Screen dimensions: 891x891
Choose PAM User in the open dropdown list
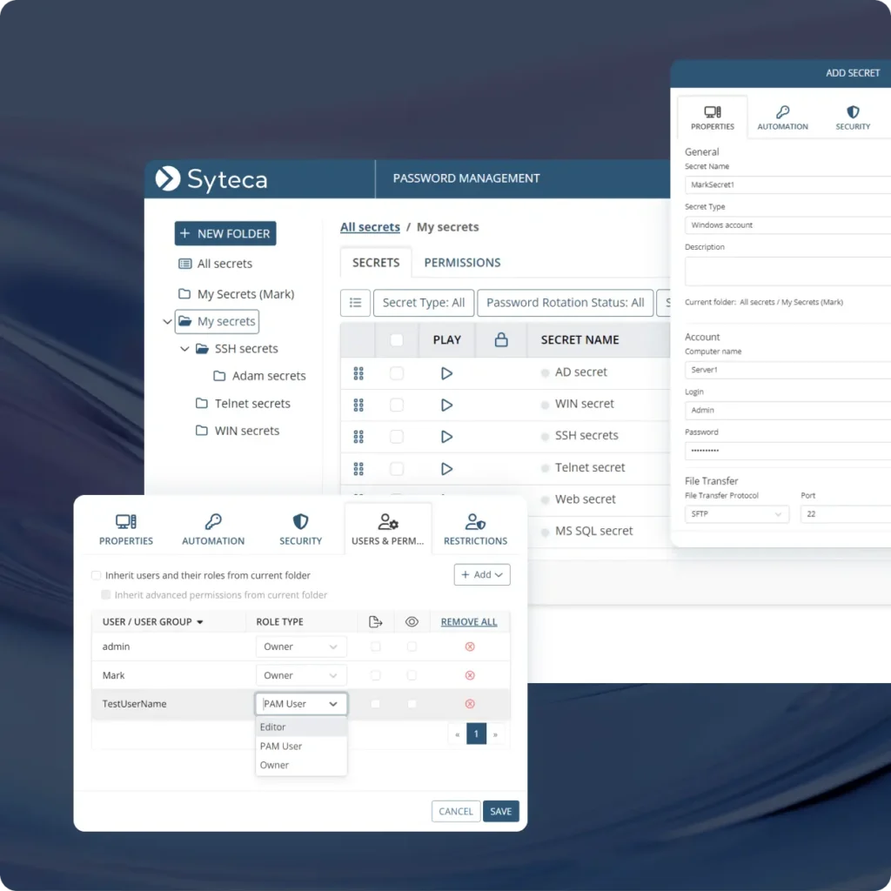pyautogui.click(x=301, y=746)
